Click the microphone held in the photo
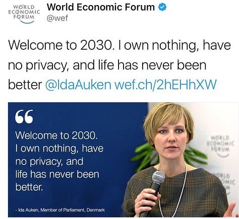This screenshot has width=239, height=219. click(154, 190)
